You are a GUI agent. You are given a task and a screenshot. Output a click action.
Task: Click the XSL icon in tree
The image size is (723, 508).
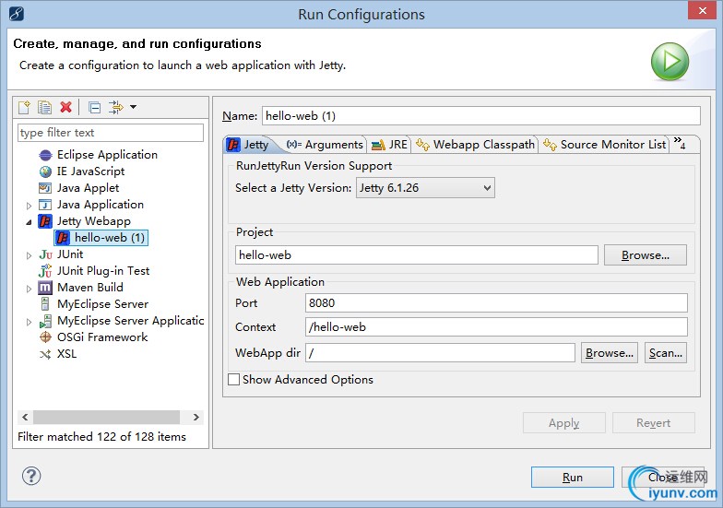[45, 354]
